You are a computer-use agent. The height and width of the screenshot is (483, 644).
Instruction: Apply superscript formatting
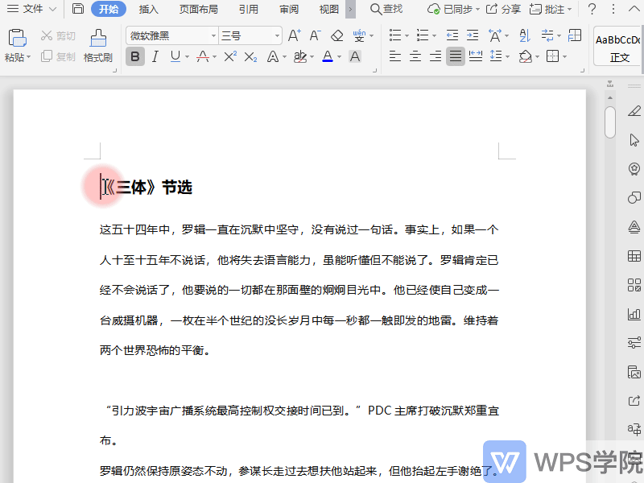(x=230, y=56)
